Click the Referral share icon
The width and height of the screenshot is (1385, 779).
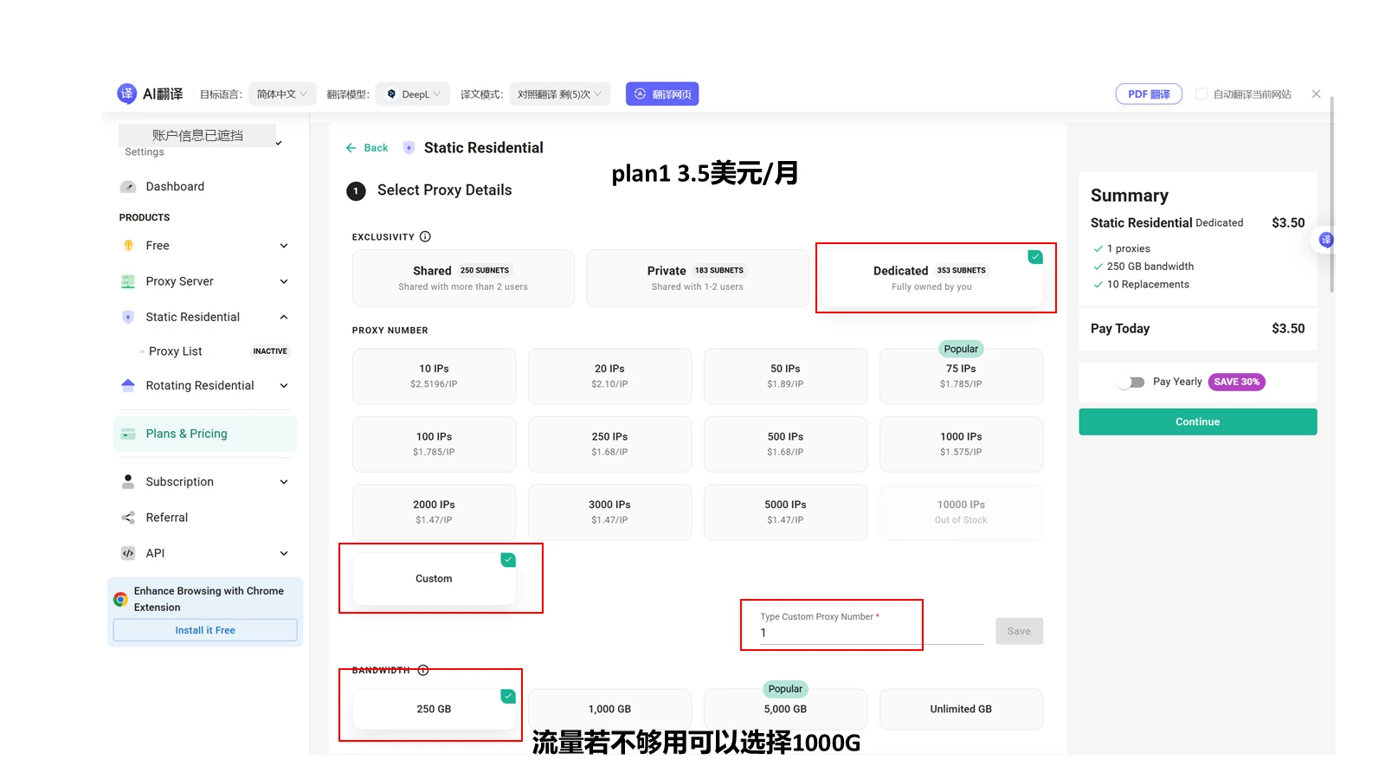(128, 518)
